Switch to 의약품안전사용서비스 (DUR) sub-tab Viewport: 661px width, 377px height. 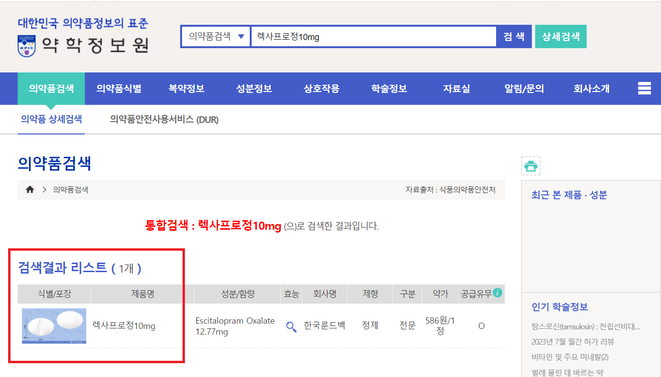(164, 120)
